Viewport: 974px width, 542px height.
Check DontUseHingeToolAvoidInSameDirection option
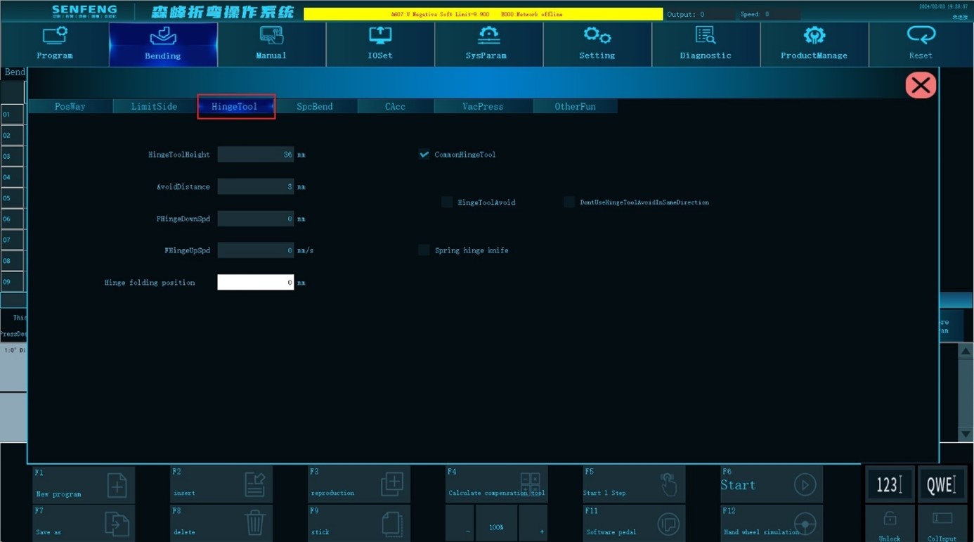click(569, 202)
